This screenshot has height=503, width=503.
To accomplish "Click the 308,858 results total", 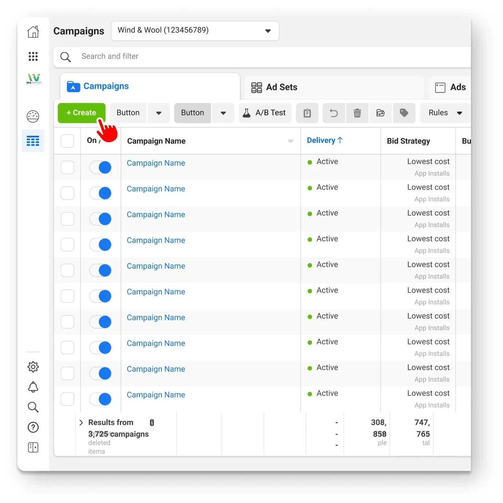I will point(379,428).
